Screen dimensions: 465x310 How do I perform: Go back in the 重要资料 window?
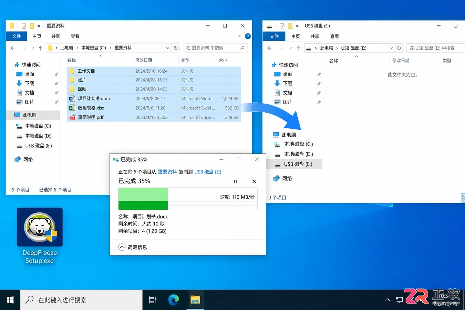[x=13, y=48]
